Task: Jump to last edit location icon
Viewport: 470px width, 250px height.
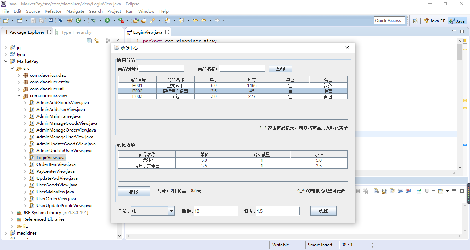Action: tap(195, 21)
